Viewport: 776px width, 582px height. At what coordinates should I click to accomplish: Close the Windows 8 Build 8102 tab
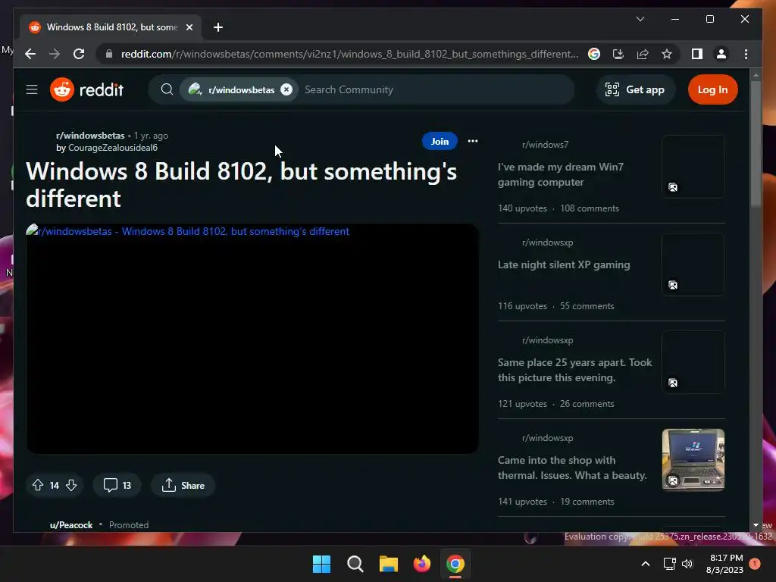tap(189, 27)
